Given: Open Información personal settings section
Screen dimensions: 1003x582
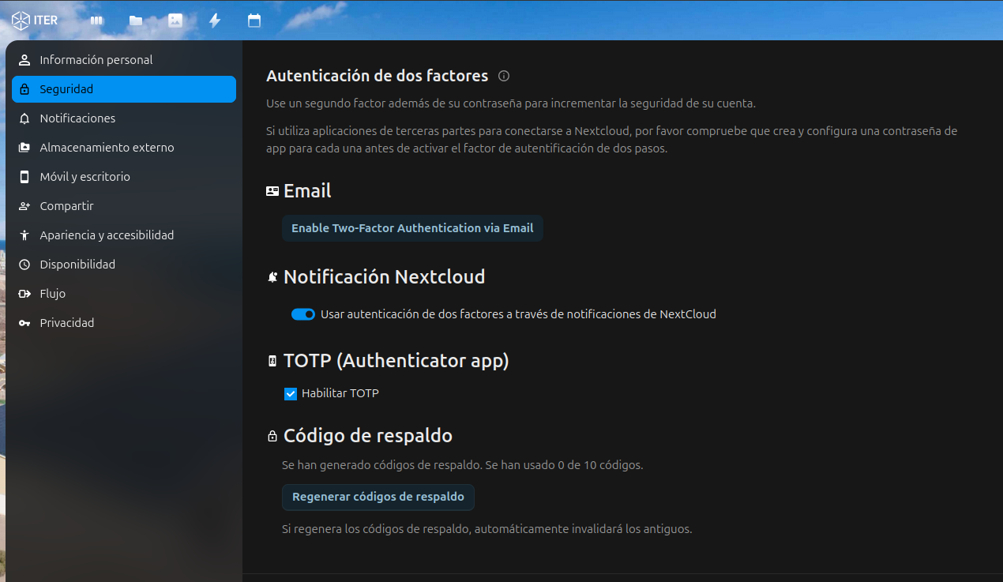Looking at the screenshot, I should point(96,60).
